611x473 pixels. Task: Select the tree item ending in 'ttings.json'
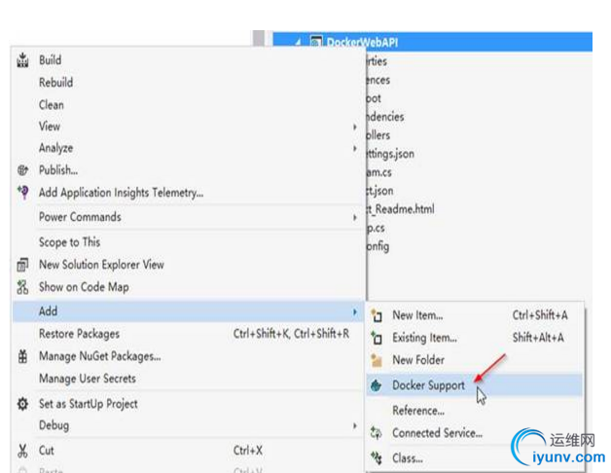coord(390,154)
